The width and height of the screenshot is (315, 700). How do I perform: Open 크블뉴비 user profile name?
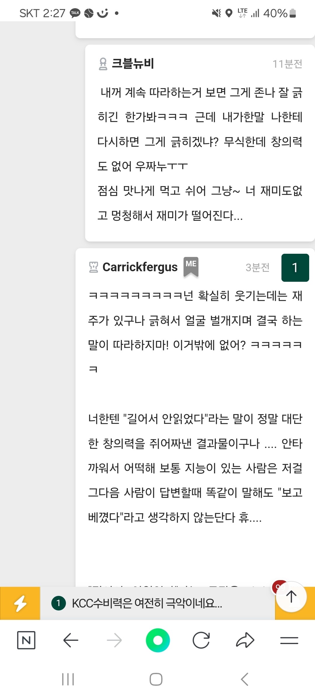click(133, 64)
